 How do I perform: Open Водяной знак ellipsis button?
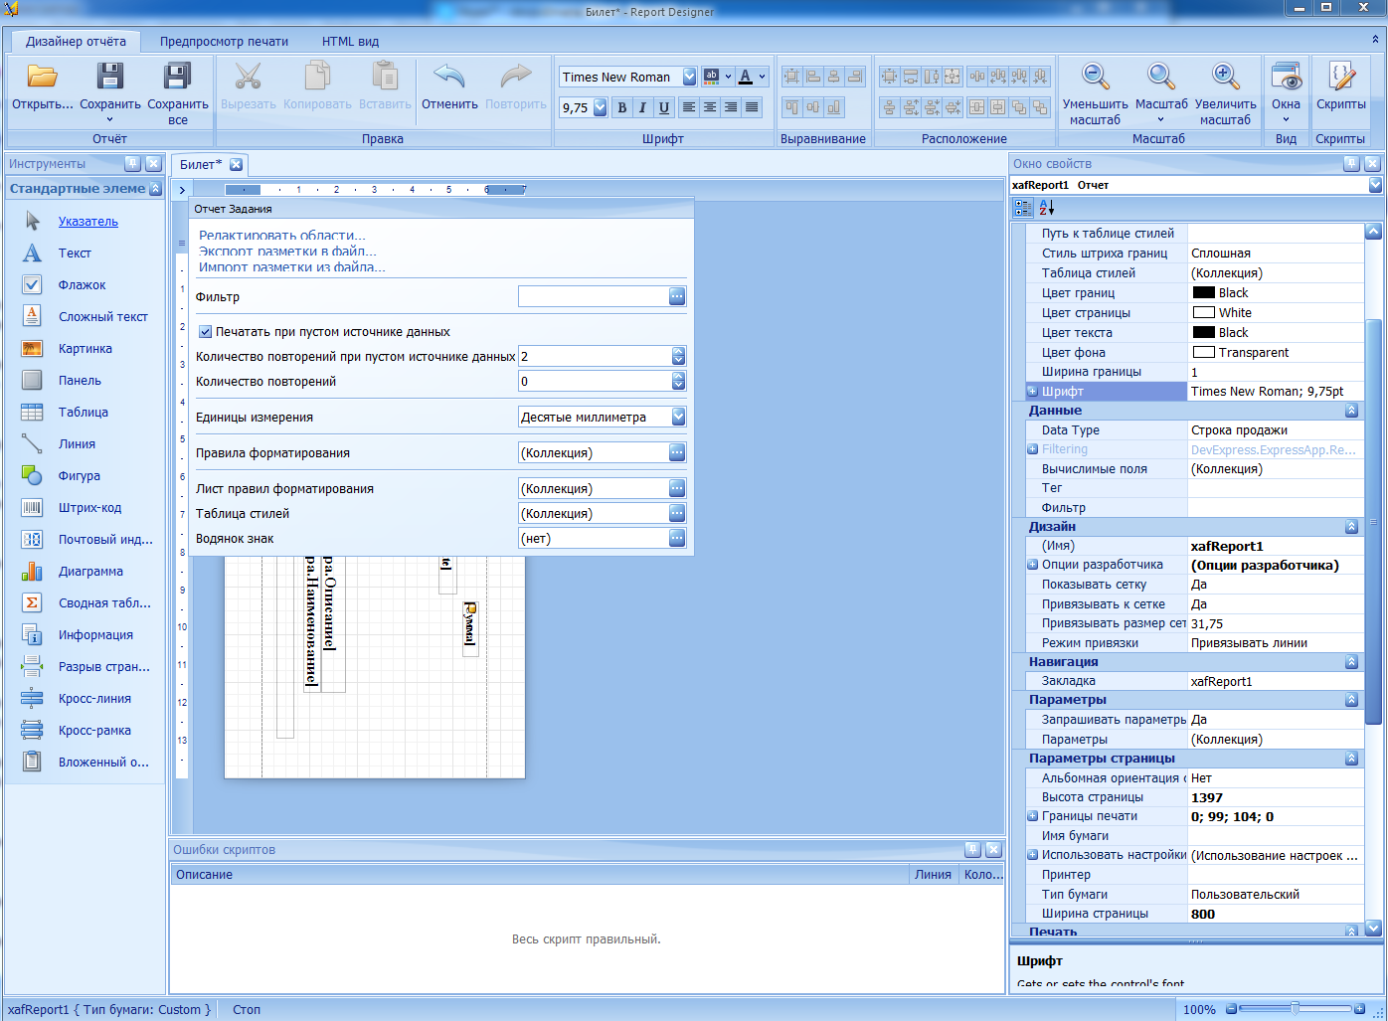[677, 538]
